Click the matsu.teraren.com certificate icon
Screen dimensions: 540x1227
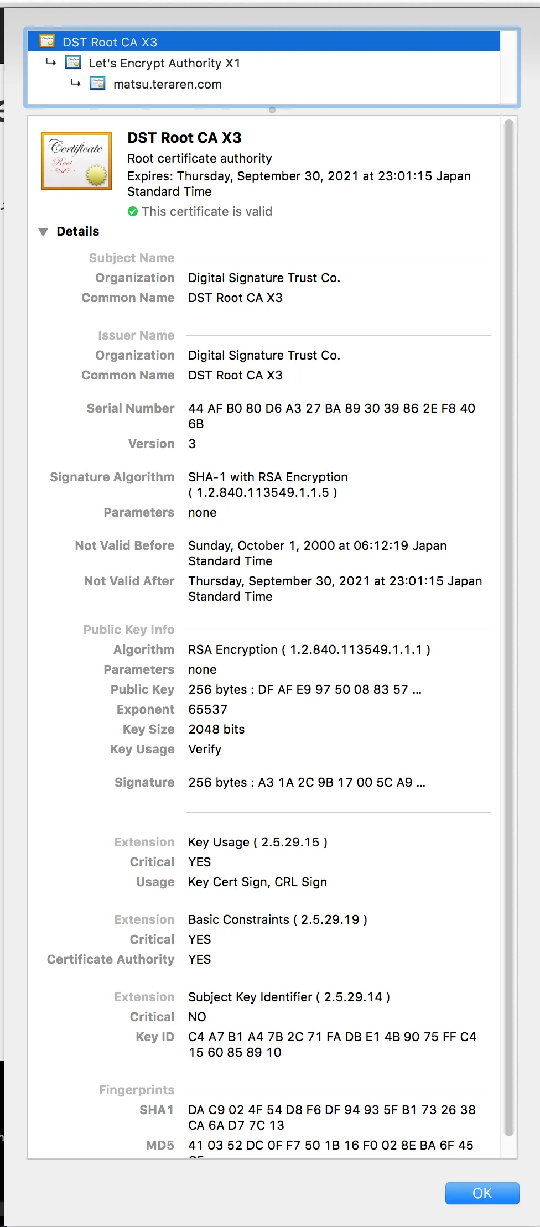tap(97, 84)
